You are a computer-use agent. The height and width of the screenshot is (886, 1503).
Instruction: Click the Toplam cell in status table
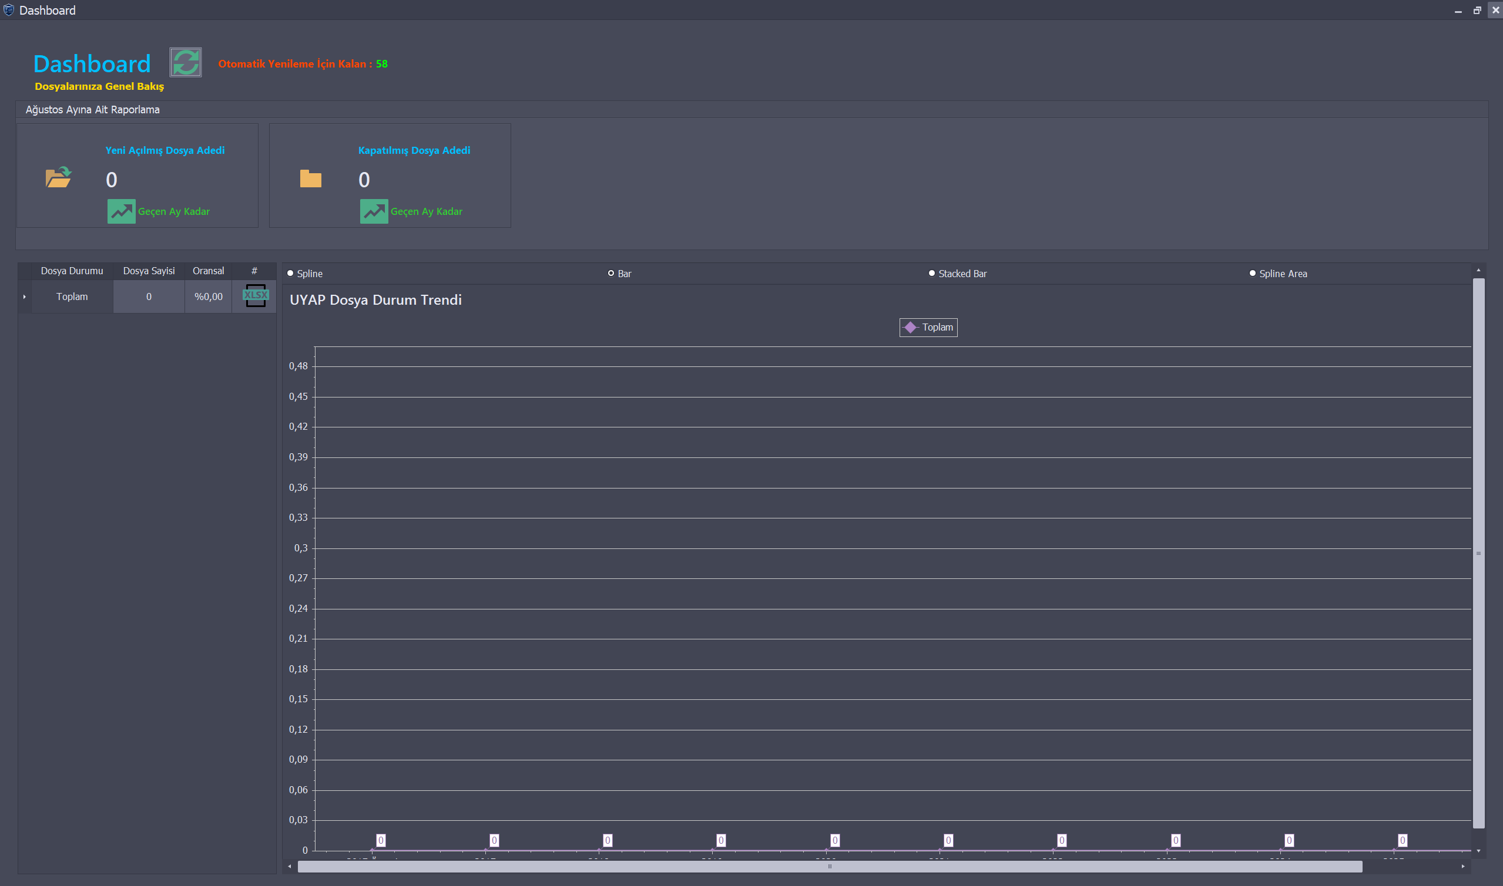[72, 297]
